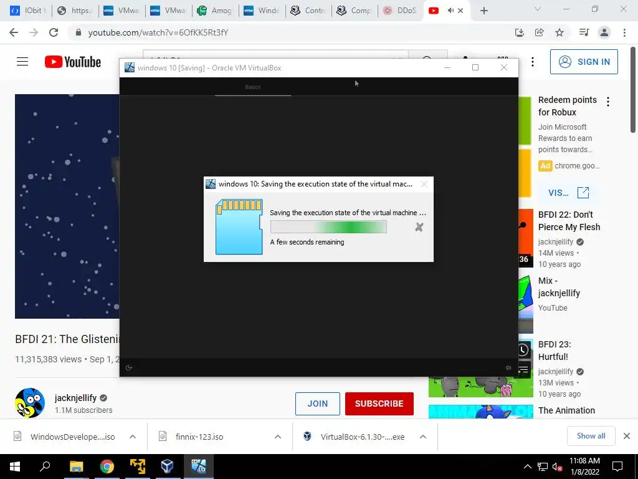The height and width of the screenshot is (479, 638).
Task: Switch to the Contr tab
Action: click(x=309, y=11)
